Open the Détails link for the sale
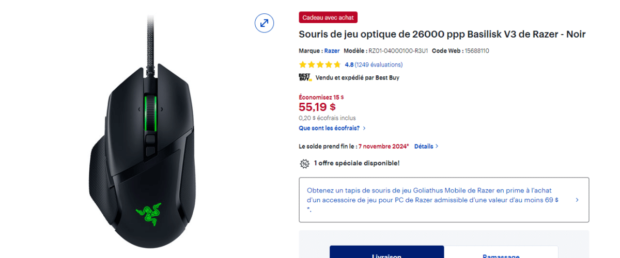The height and width of the screenshot is (258, 620). click(423, 146)
